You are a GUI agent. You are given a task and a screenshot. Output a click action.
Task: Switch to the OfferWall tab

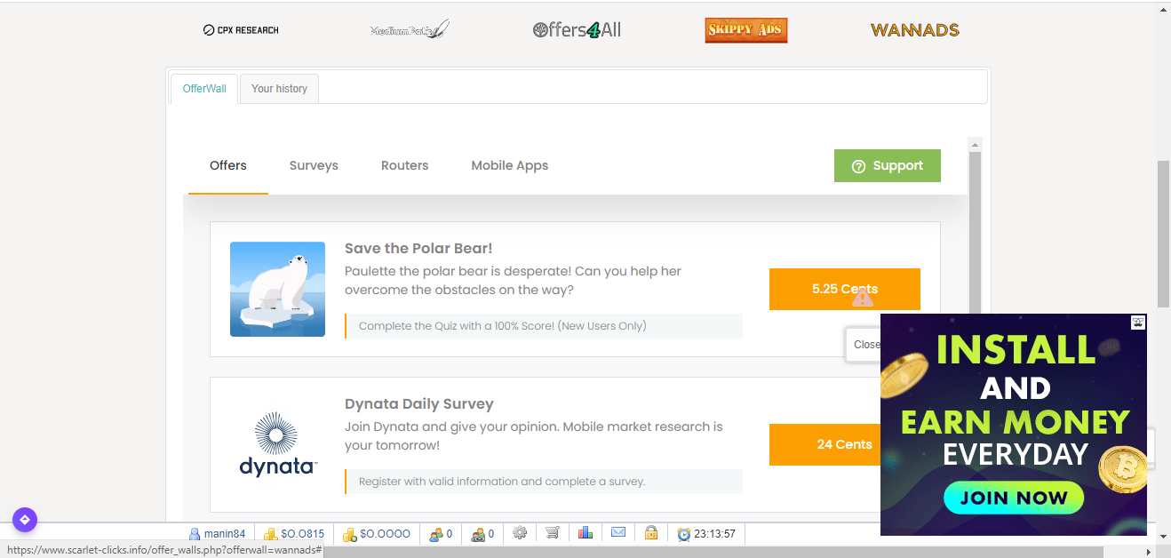tap(204, 89)
